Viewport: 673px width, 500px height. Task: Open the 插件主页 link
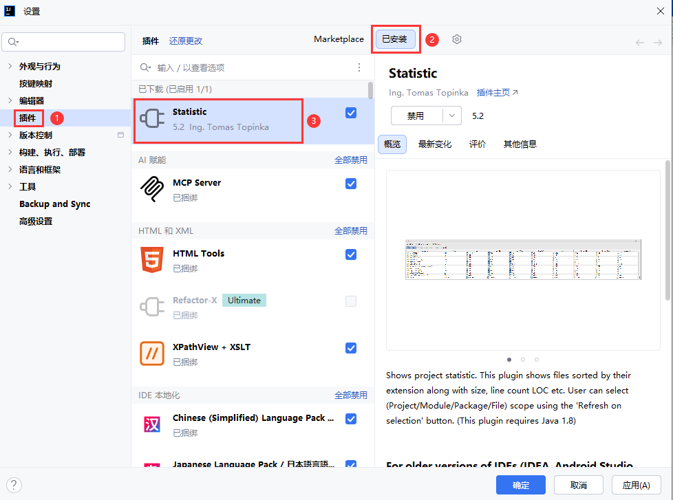tap(497, 92)
